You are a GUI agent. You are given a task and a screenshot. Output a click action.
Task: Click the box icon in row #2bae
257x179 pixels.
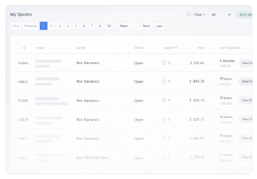164,157
